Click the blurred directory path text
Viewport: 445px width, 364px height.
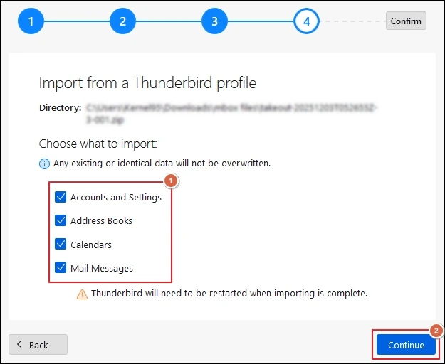click(231, 114)
